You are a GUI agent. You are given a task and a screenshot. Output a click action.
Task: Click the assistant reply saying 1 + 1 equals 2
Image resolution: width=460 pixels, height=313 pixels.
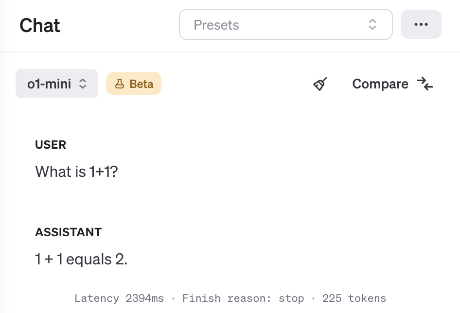(x=80, y=259)
